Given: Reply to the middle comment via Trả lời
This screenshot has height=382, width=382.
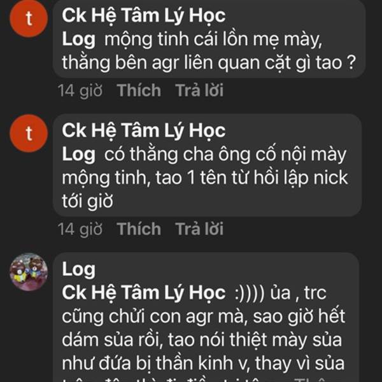Looking at the screenshot, I should click(199, 229).
